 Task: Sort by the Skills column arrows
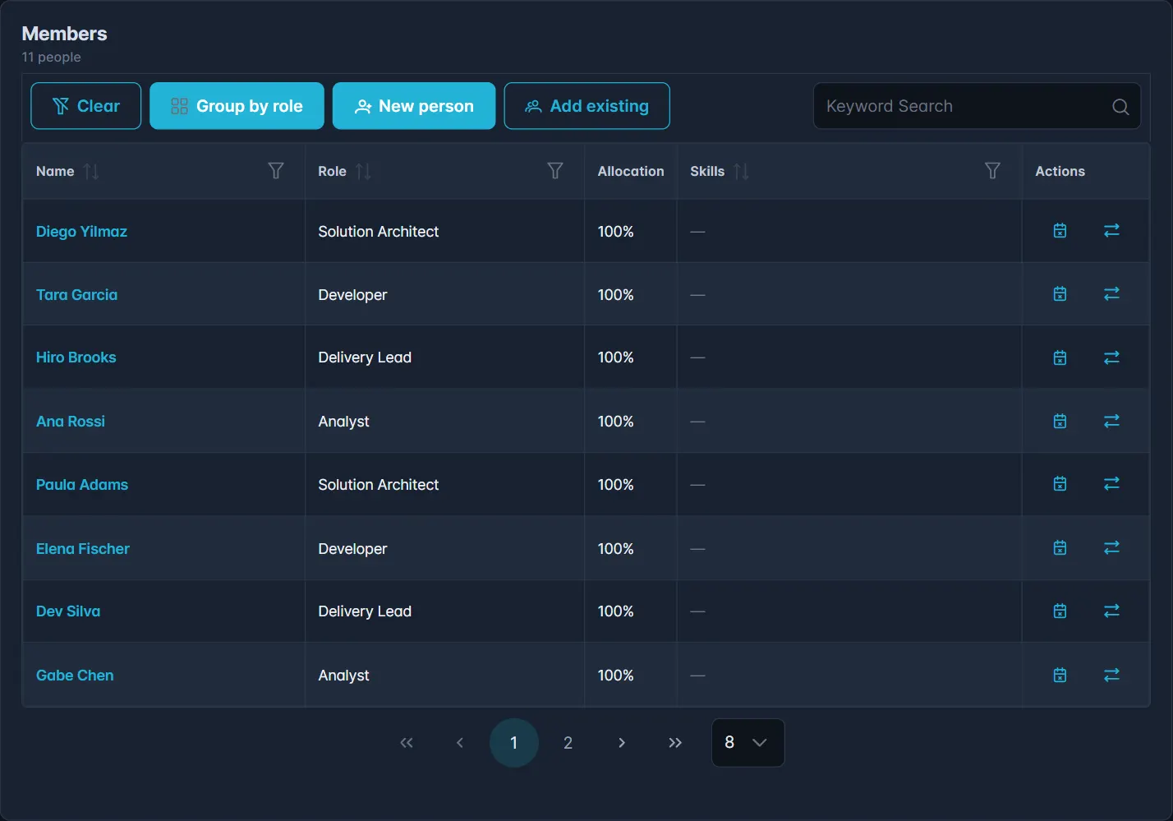[741, 171]
